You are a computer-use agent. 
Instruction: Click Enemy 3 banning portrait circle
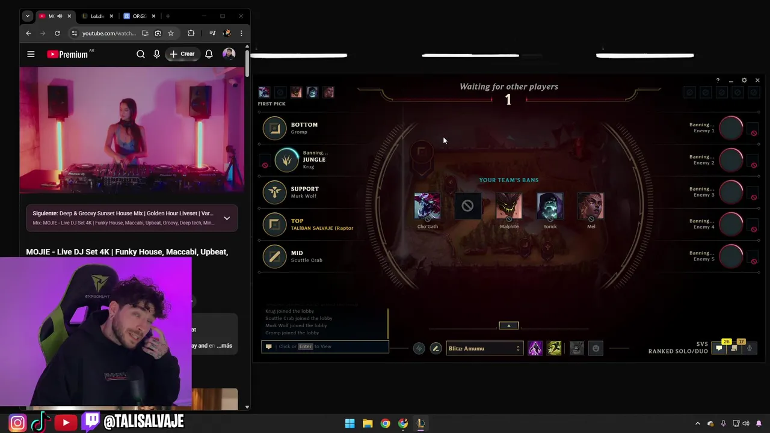click(731, 192)
